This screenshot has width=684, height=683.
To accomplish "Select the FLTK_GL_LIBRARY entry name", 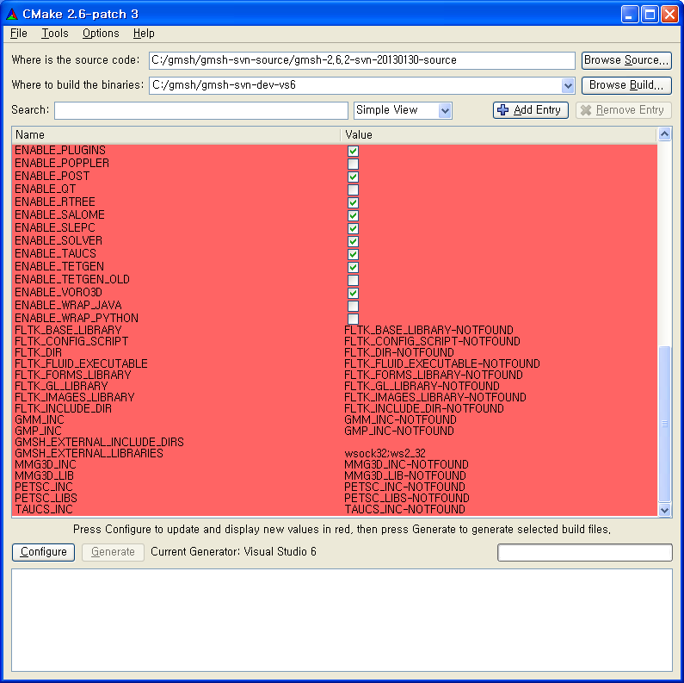I will pos(61,387).
